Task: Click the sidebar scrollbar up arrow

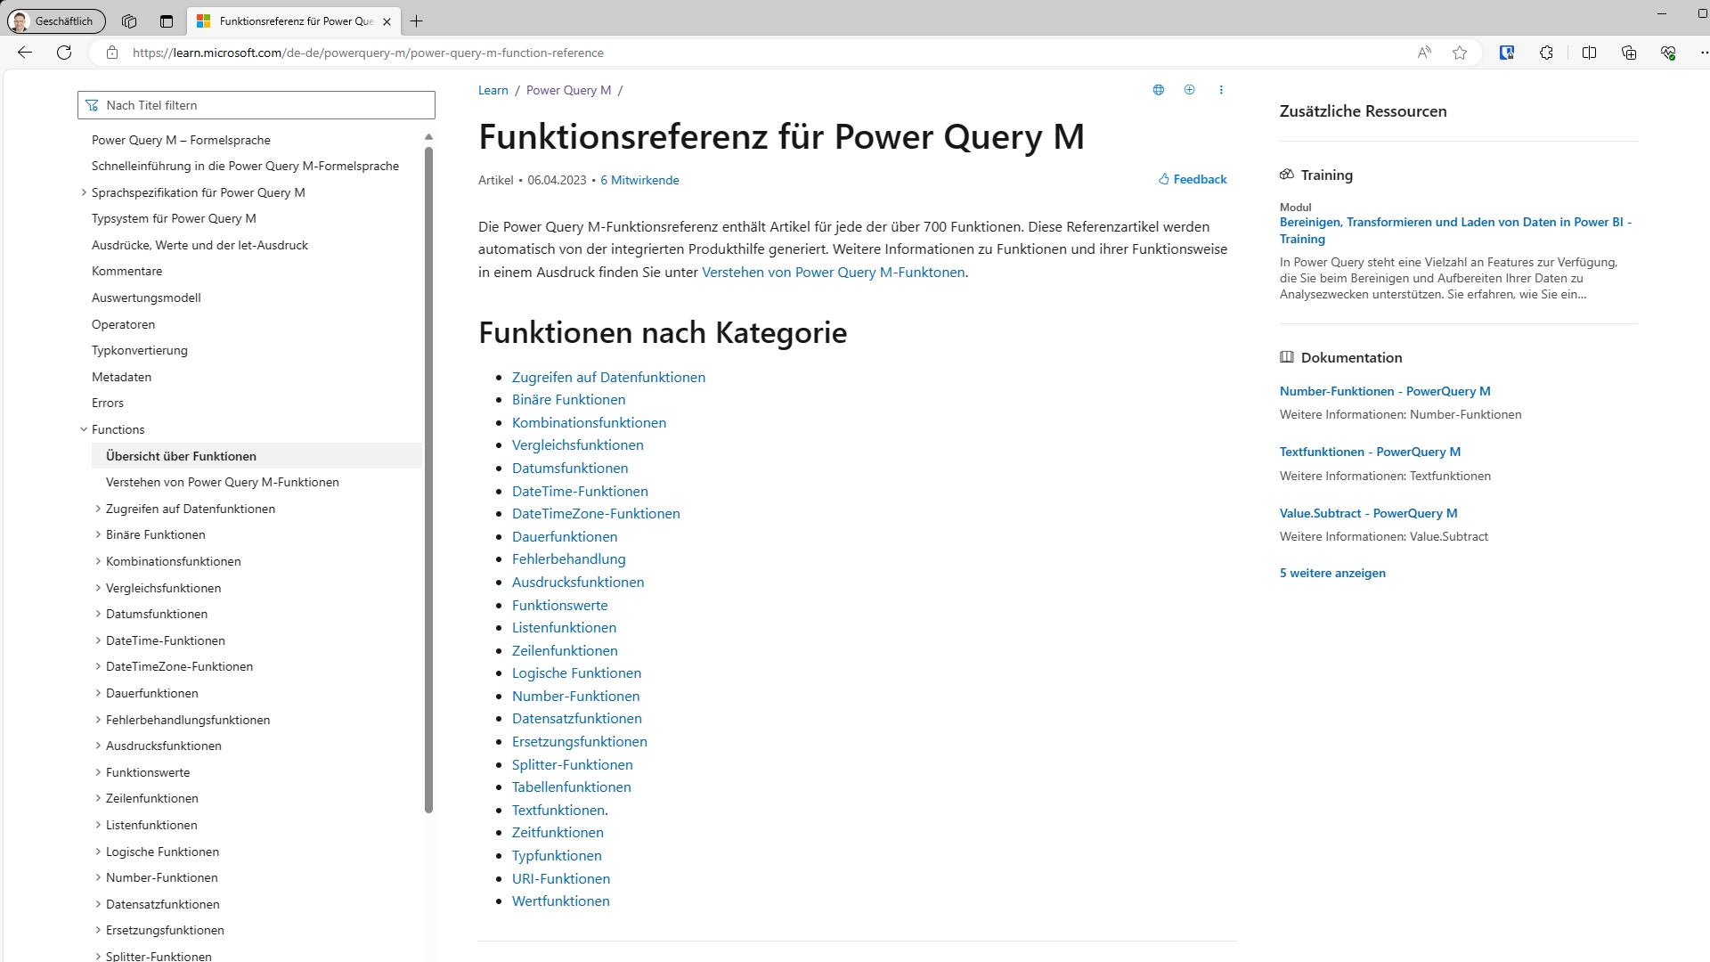Action: tap(428, 137)
